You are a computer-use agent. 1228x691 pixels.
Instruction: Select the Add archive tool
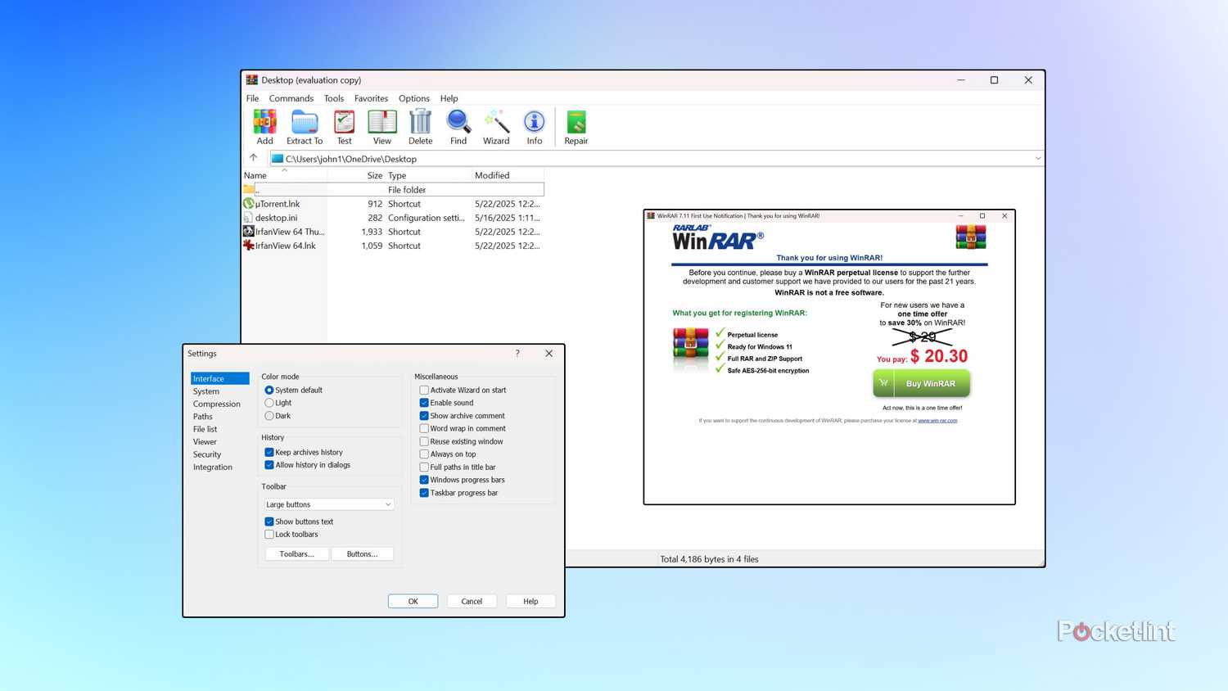coord(264,125)
